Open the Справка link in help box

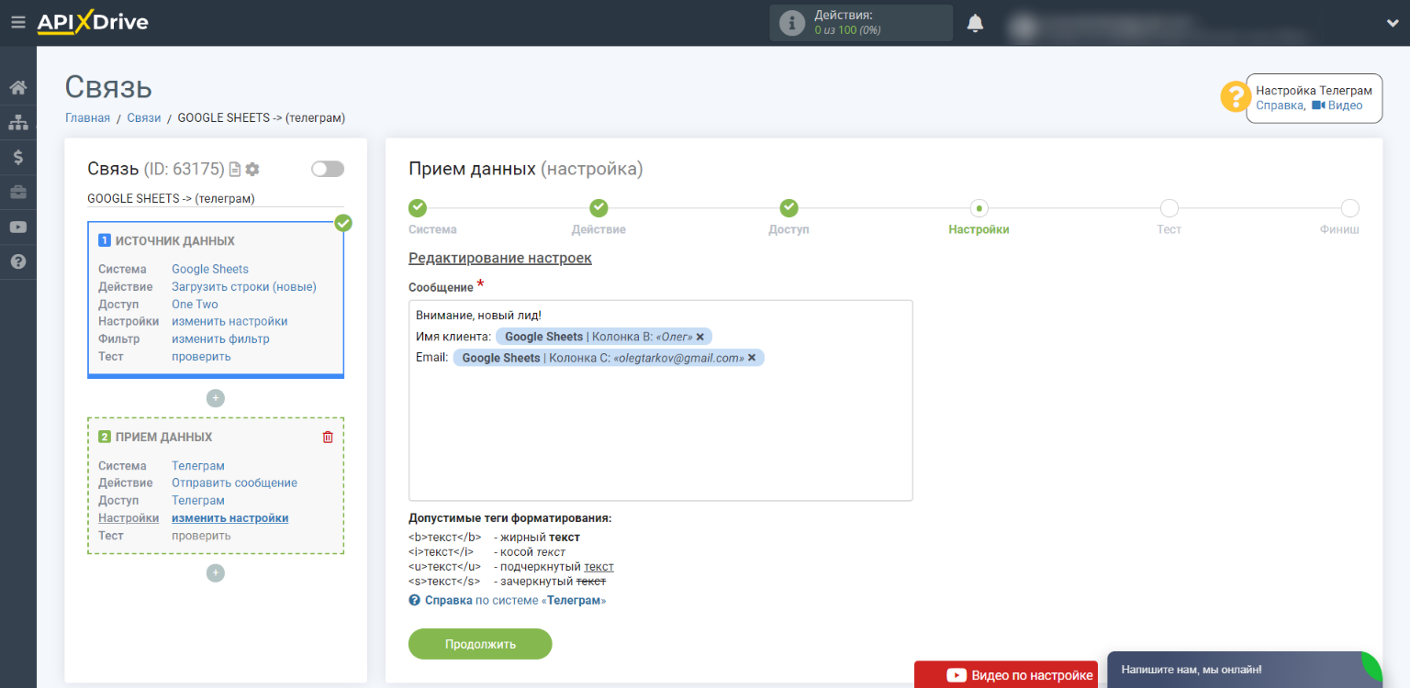coord(1280,105)
